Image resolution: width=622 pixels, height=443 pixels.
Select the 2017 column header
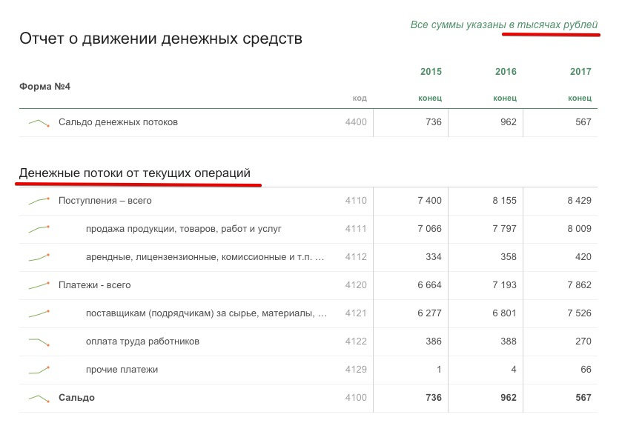[580, 72]
